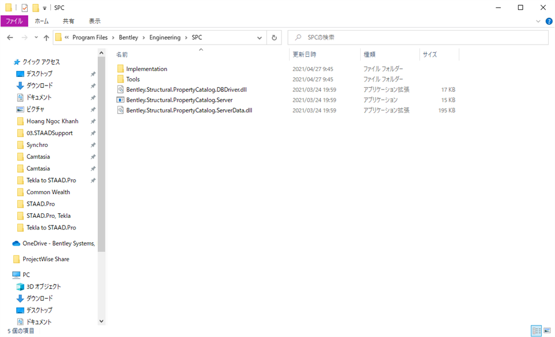The height and width of the screenshot is (337, 555).
Task: Go up one folder level
Action: click(46, 38)
